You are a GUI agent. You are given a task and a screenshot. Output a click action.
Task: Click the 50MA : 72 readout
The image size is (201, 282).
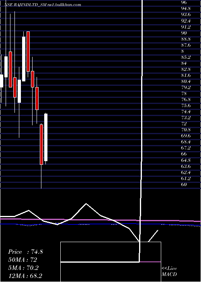23,260
